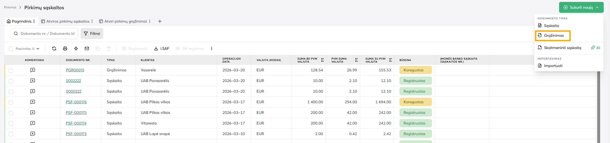Image resolution: width=610 pixels, height=143 pixels.
Task: Click the i.SAF export button
Action: (162, 48)
